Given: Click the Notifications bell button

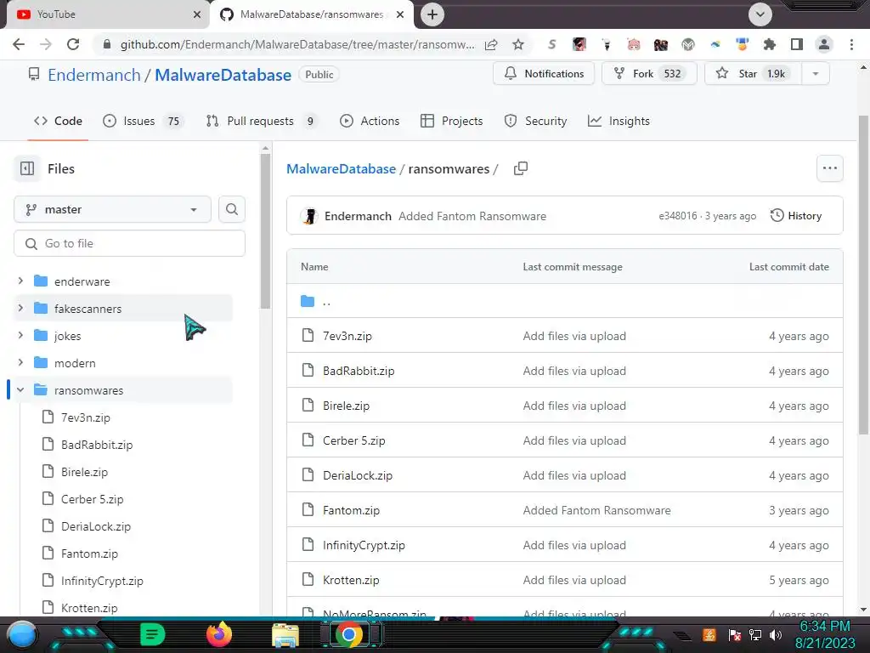Looking at the screenshot, I should pos(544,74).
